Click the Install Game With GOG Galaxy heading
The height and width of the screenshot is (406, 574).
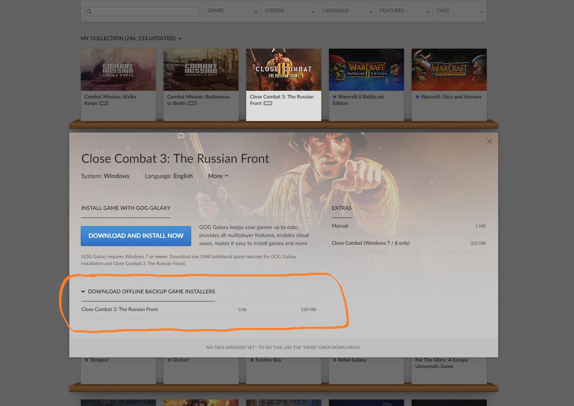click(x=126, y=208)
